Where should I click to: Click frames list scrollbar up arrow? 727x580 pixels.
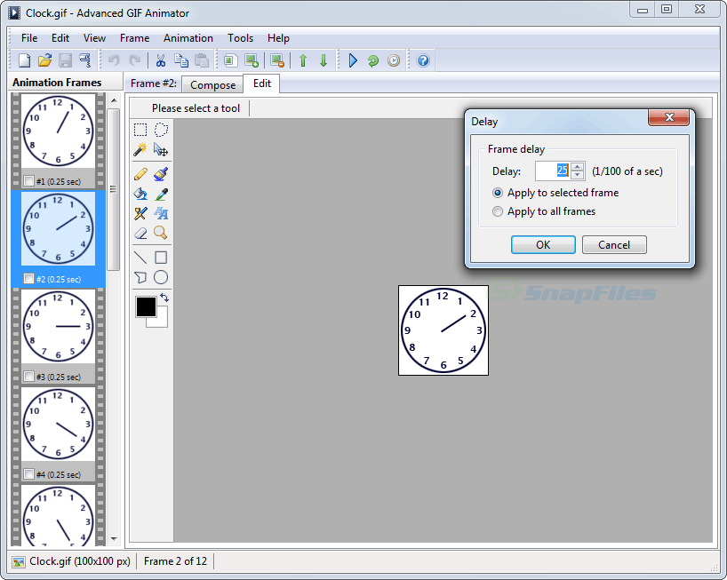tap(114, 100)
